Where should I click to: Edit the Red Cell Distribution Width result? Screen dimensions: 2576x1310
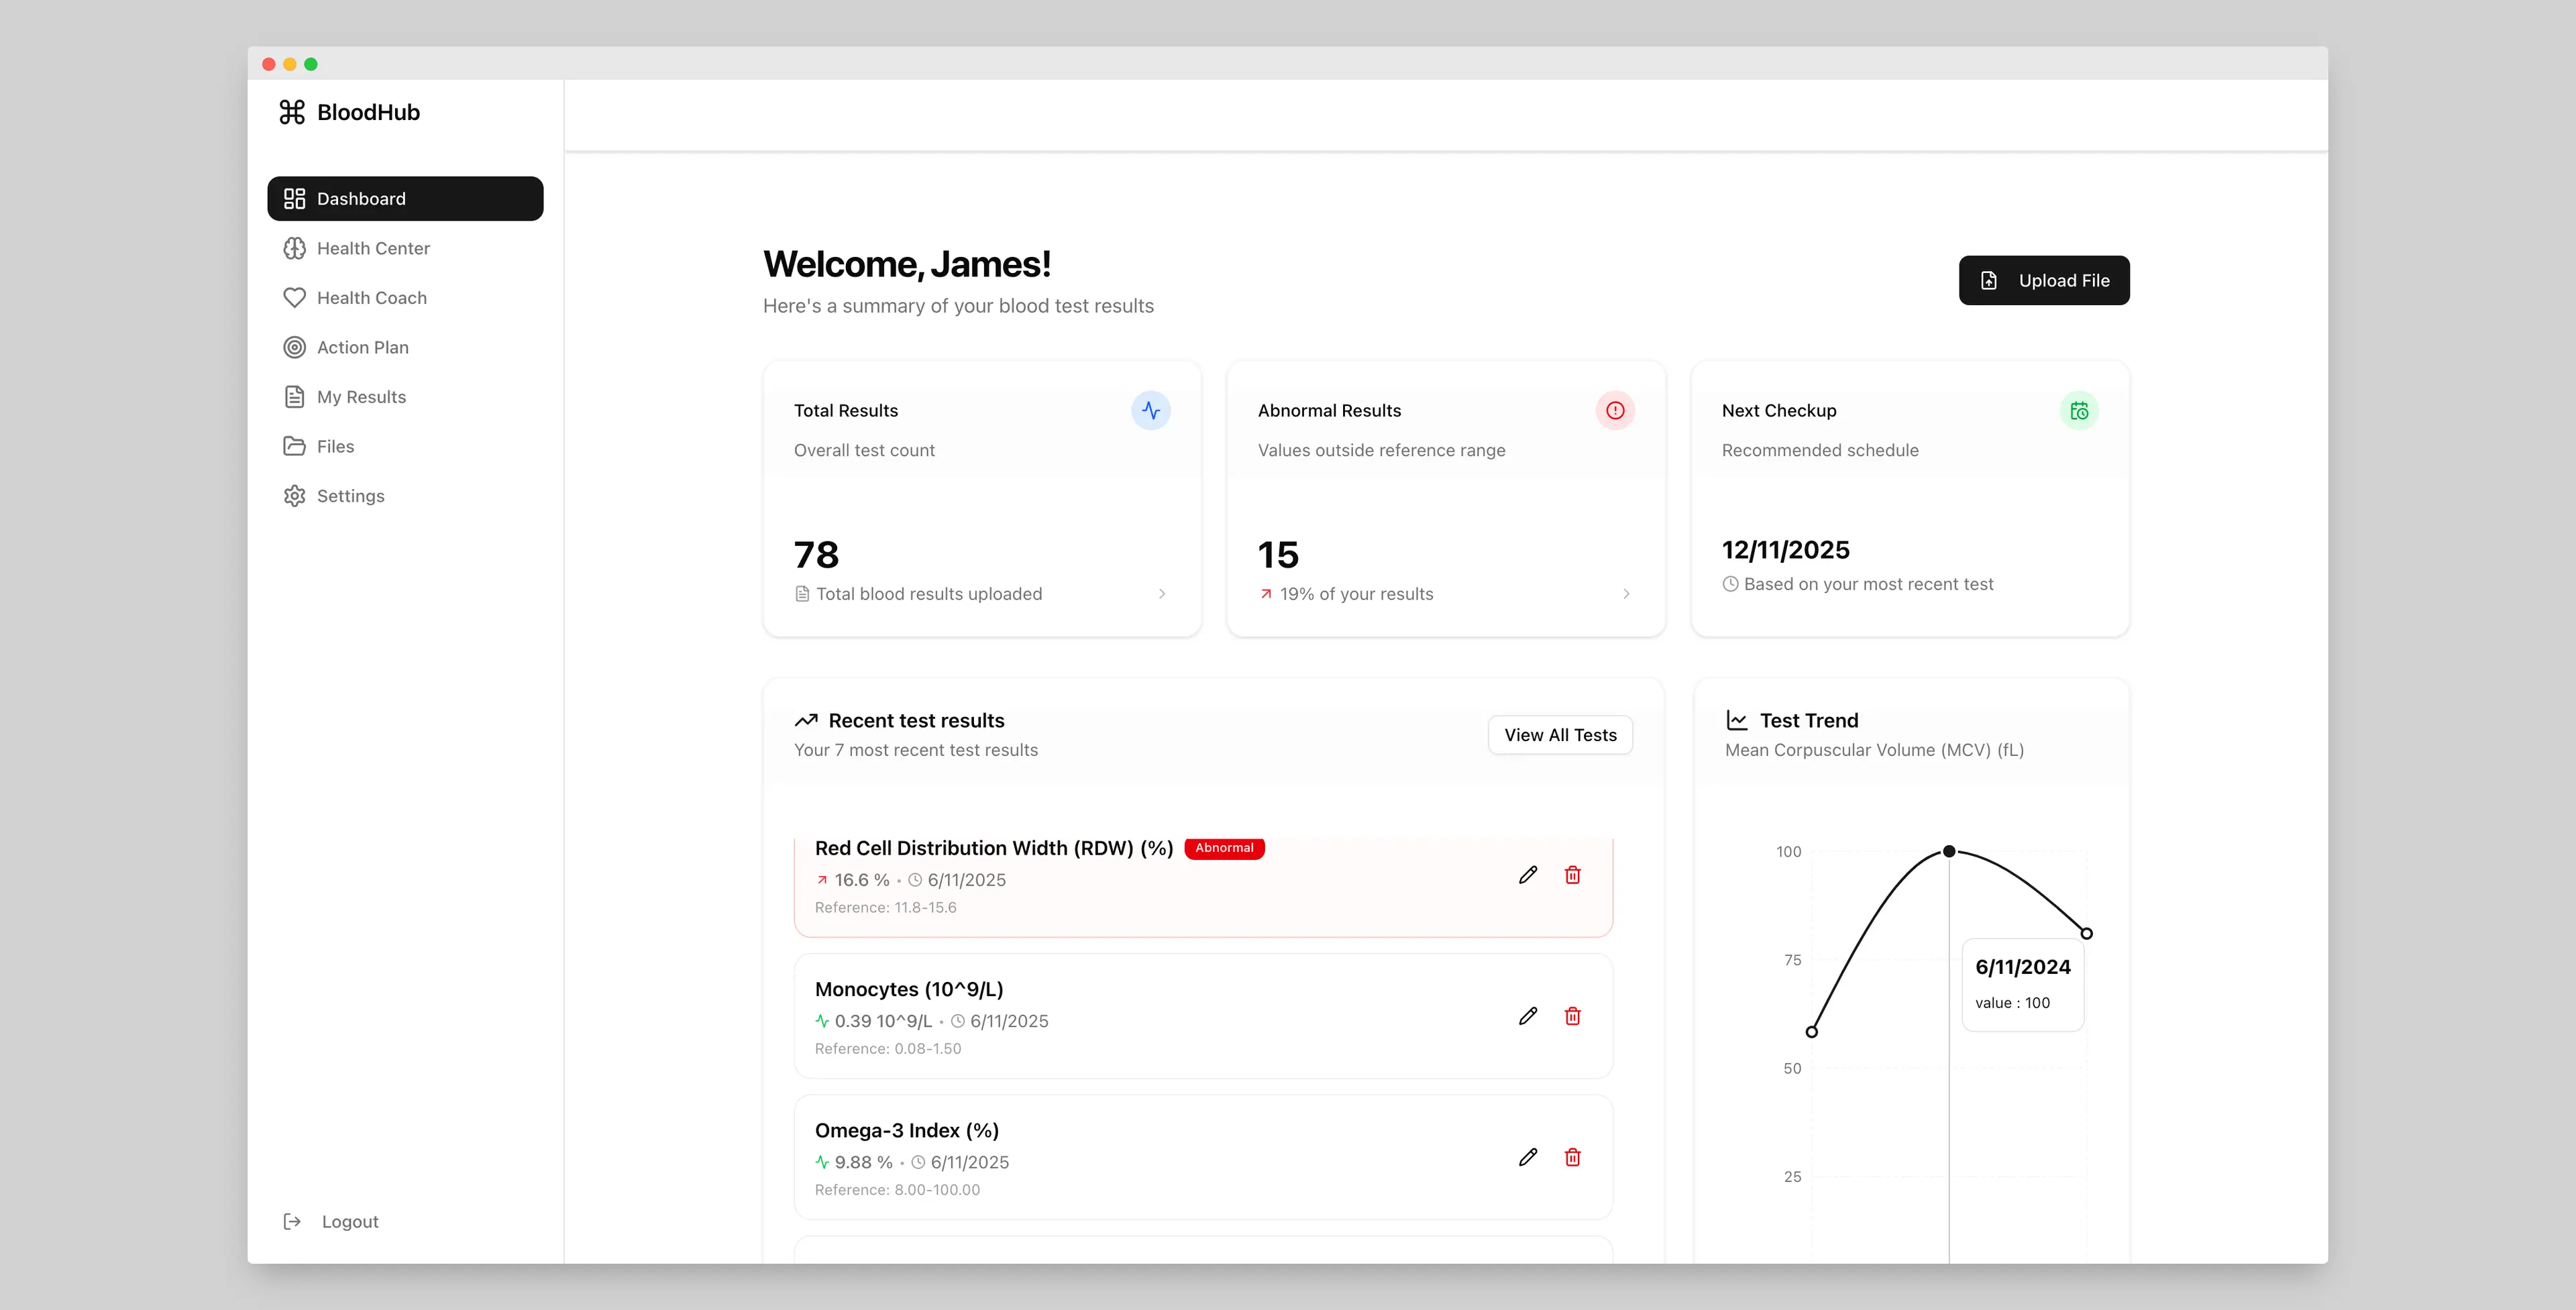(x=1528, y=874)
